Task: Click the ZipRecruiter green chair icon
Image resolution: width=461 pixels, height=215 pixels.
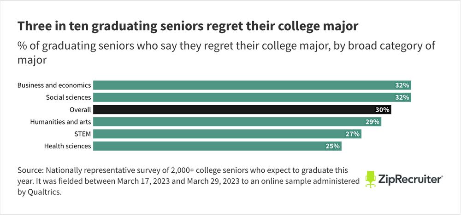Action: [x=371, y=179]
